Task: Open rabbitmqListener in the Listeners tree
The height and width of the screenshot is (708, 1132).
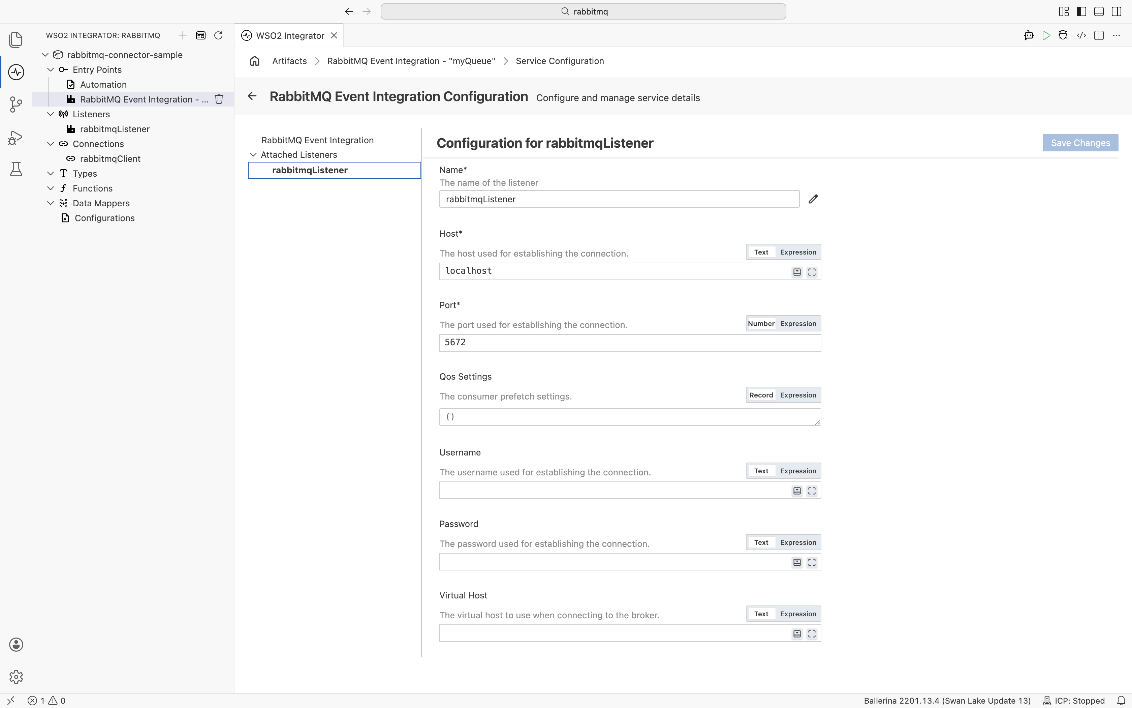Action: pos(115,129)
